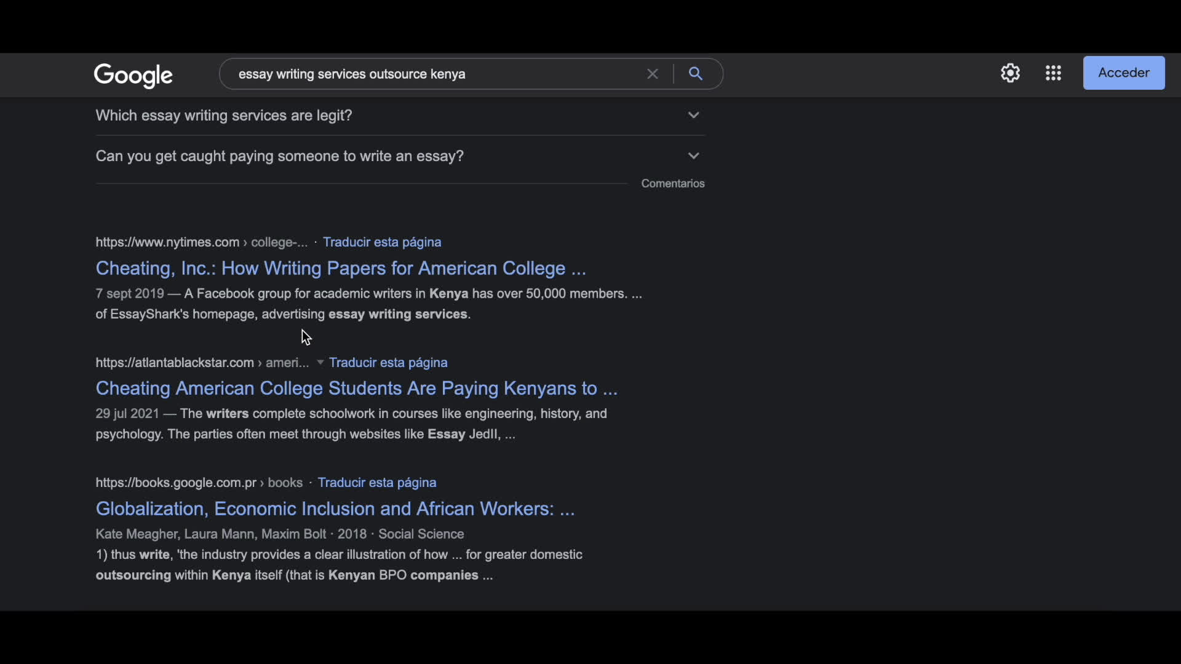Image resolution: width=1181 pixels, height=664 pixels.
Task: Click Comentarios feedback link
Action: pyautogui.click(x=672, y=183)
